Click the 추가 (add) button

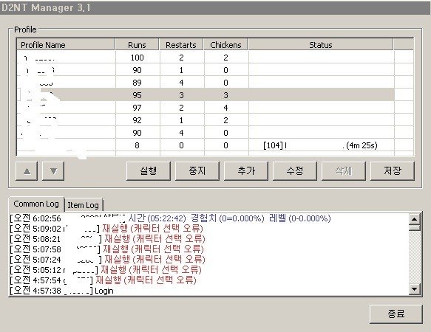coord(246,171)
